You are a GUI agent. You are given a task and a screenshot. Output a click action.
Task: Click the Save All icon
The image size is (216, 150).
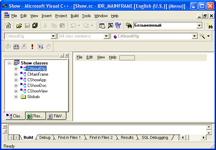click(x=35, y=26)
